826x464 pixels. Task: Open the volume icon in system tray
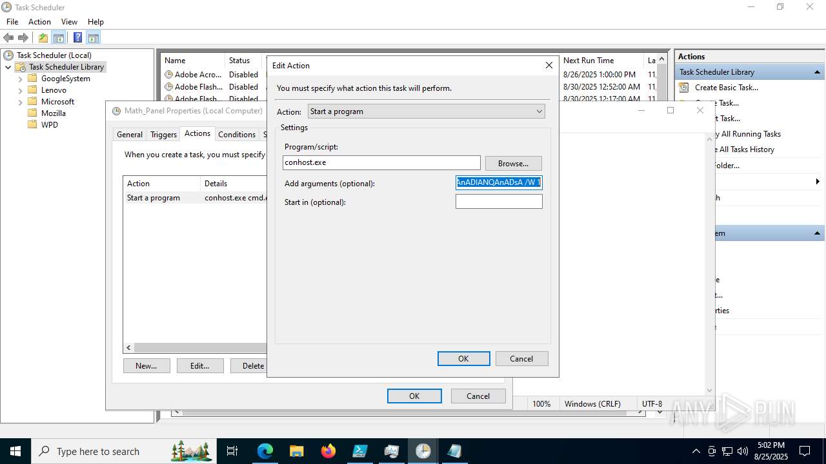click(743, 451)
